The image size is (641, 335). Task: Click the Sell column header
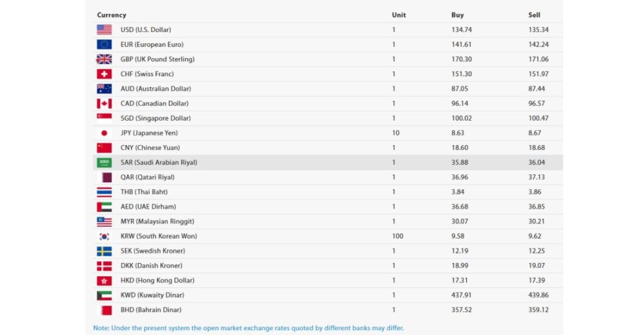535,15
